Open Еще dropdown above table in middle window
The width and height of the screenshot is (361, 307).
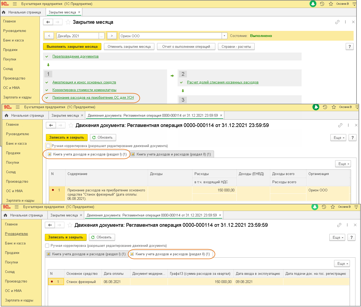point(343,164)
